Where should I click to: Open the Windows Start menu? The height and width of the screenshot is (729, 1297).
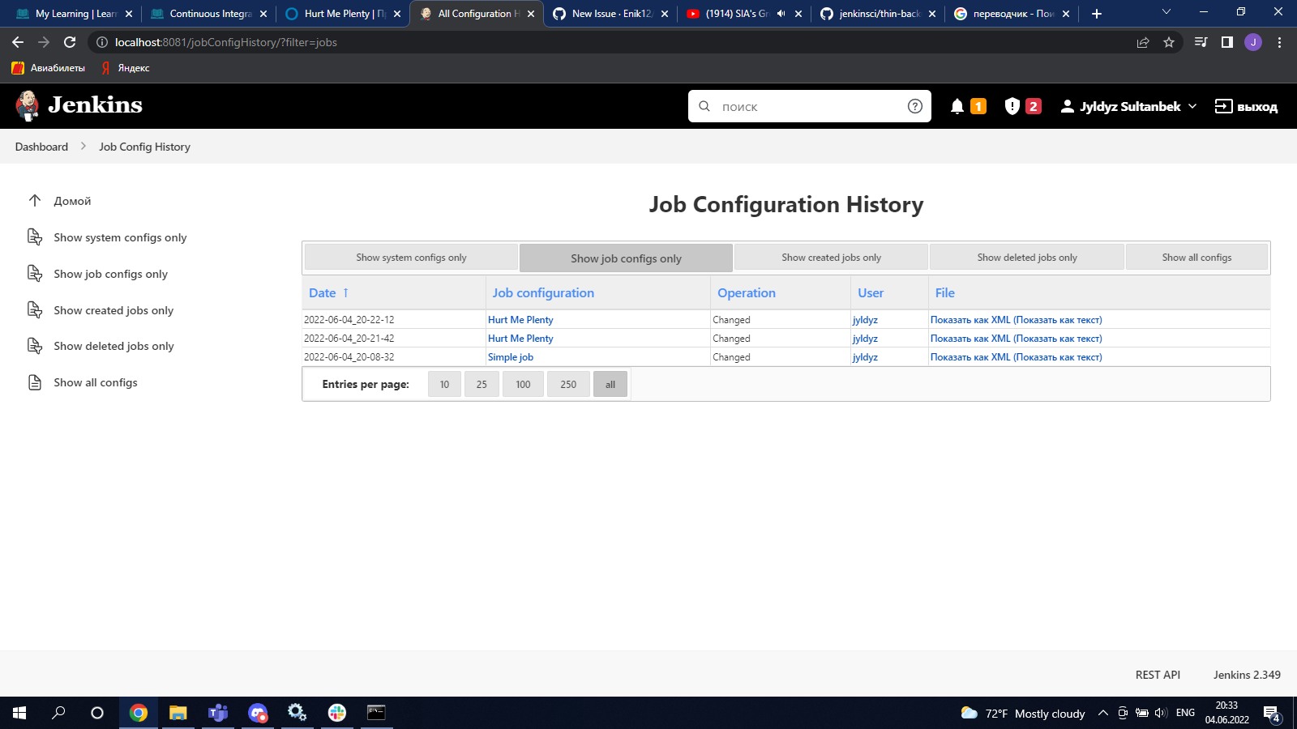tap(19, 713)
